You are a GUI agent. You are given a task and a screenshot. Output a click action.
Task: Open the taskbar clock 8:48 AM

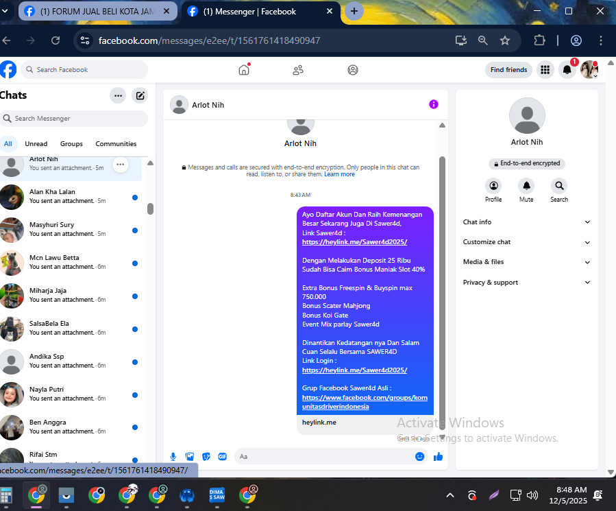click(x=568, y=495)
